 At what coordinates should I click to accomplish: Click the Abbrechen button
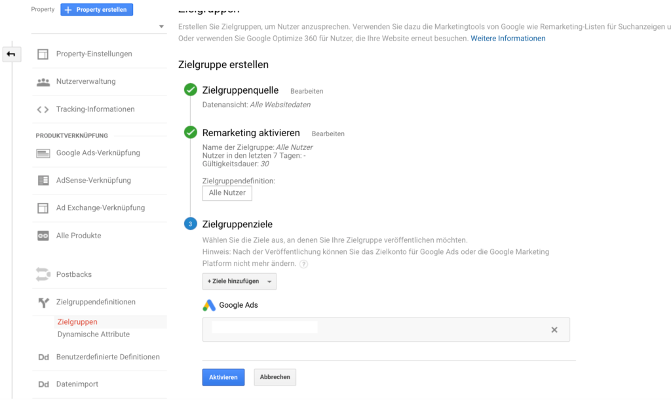click(275, 377)
